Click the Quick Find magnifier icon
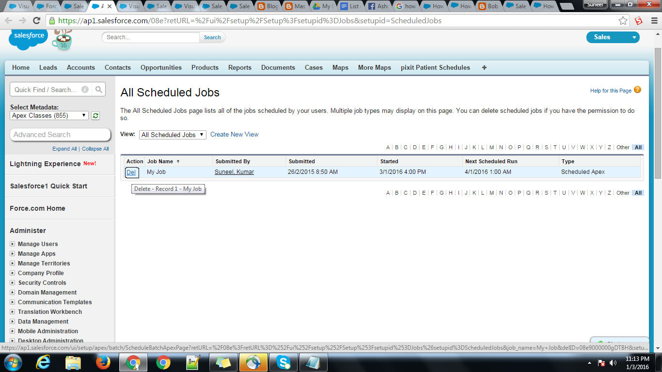Screen dimensions: 662x372 coord(98,90)
